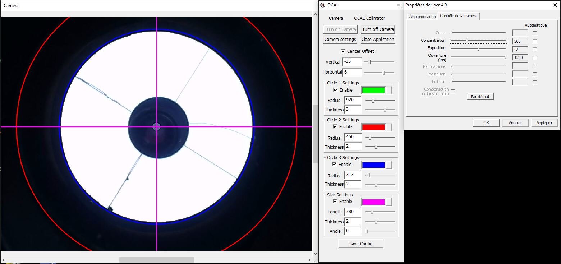561x264 pixels.
Task: Open color picker beside Star magenta swatch
Action: point(389,202)
